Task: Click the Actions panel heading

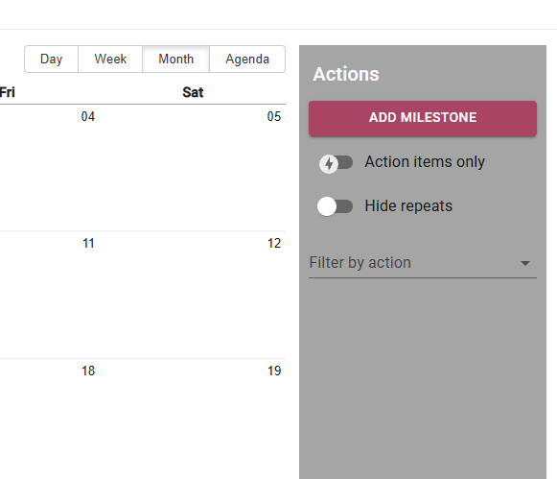Action: pos(346,74)
